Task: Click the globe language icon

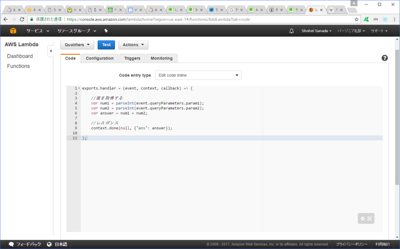Action: coord(49,244)
